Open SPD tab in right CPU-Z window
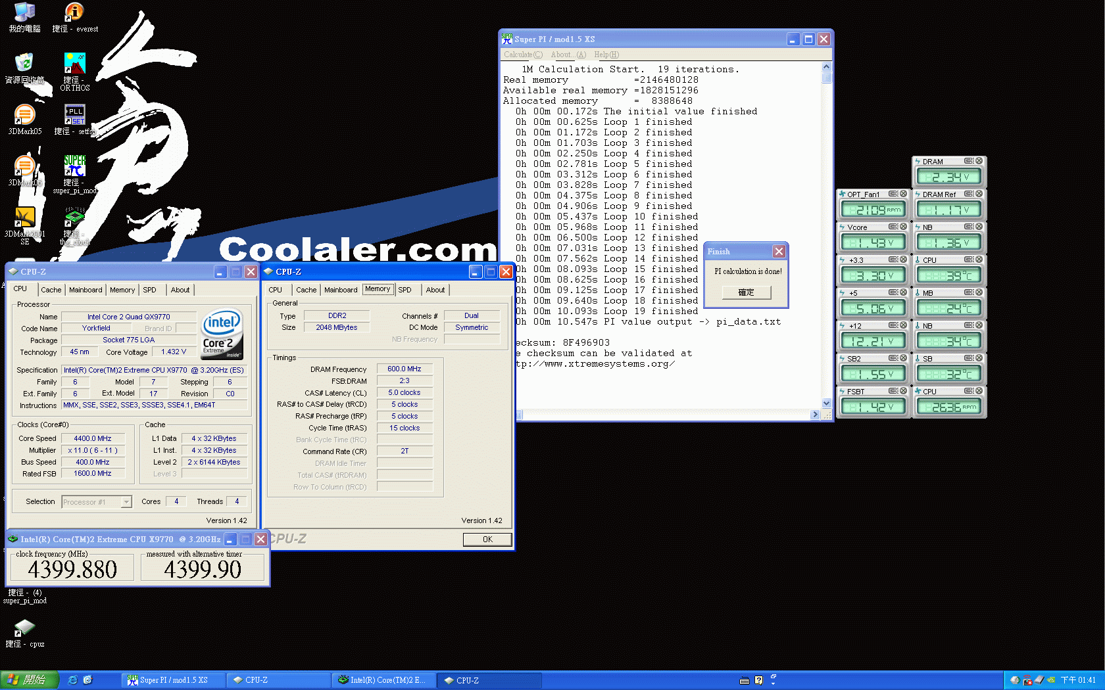 pyautogui.click(x=405, y=290)
